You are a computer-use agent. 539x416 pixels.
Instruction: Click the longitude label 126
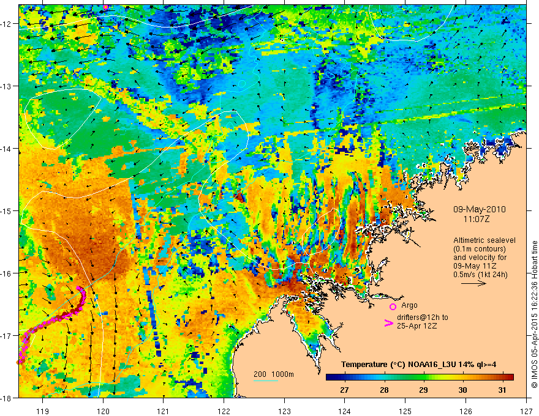point(466,411)
